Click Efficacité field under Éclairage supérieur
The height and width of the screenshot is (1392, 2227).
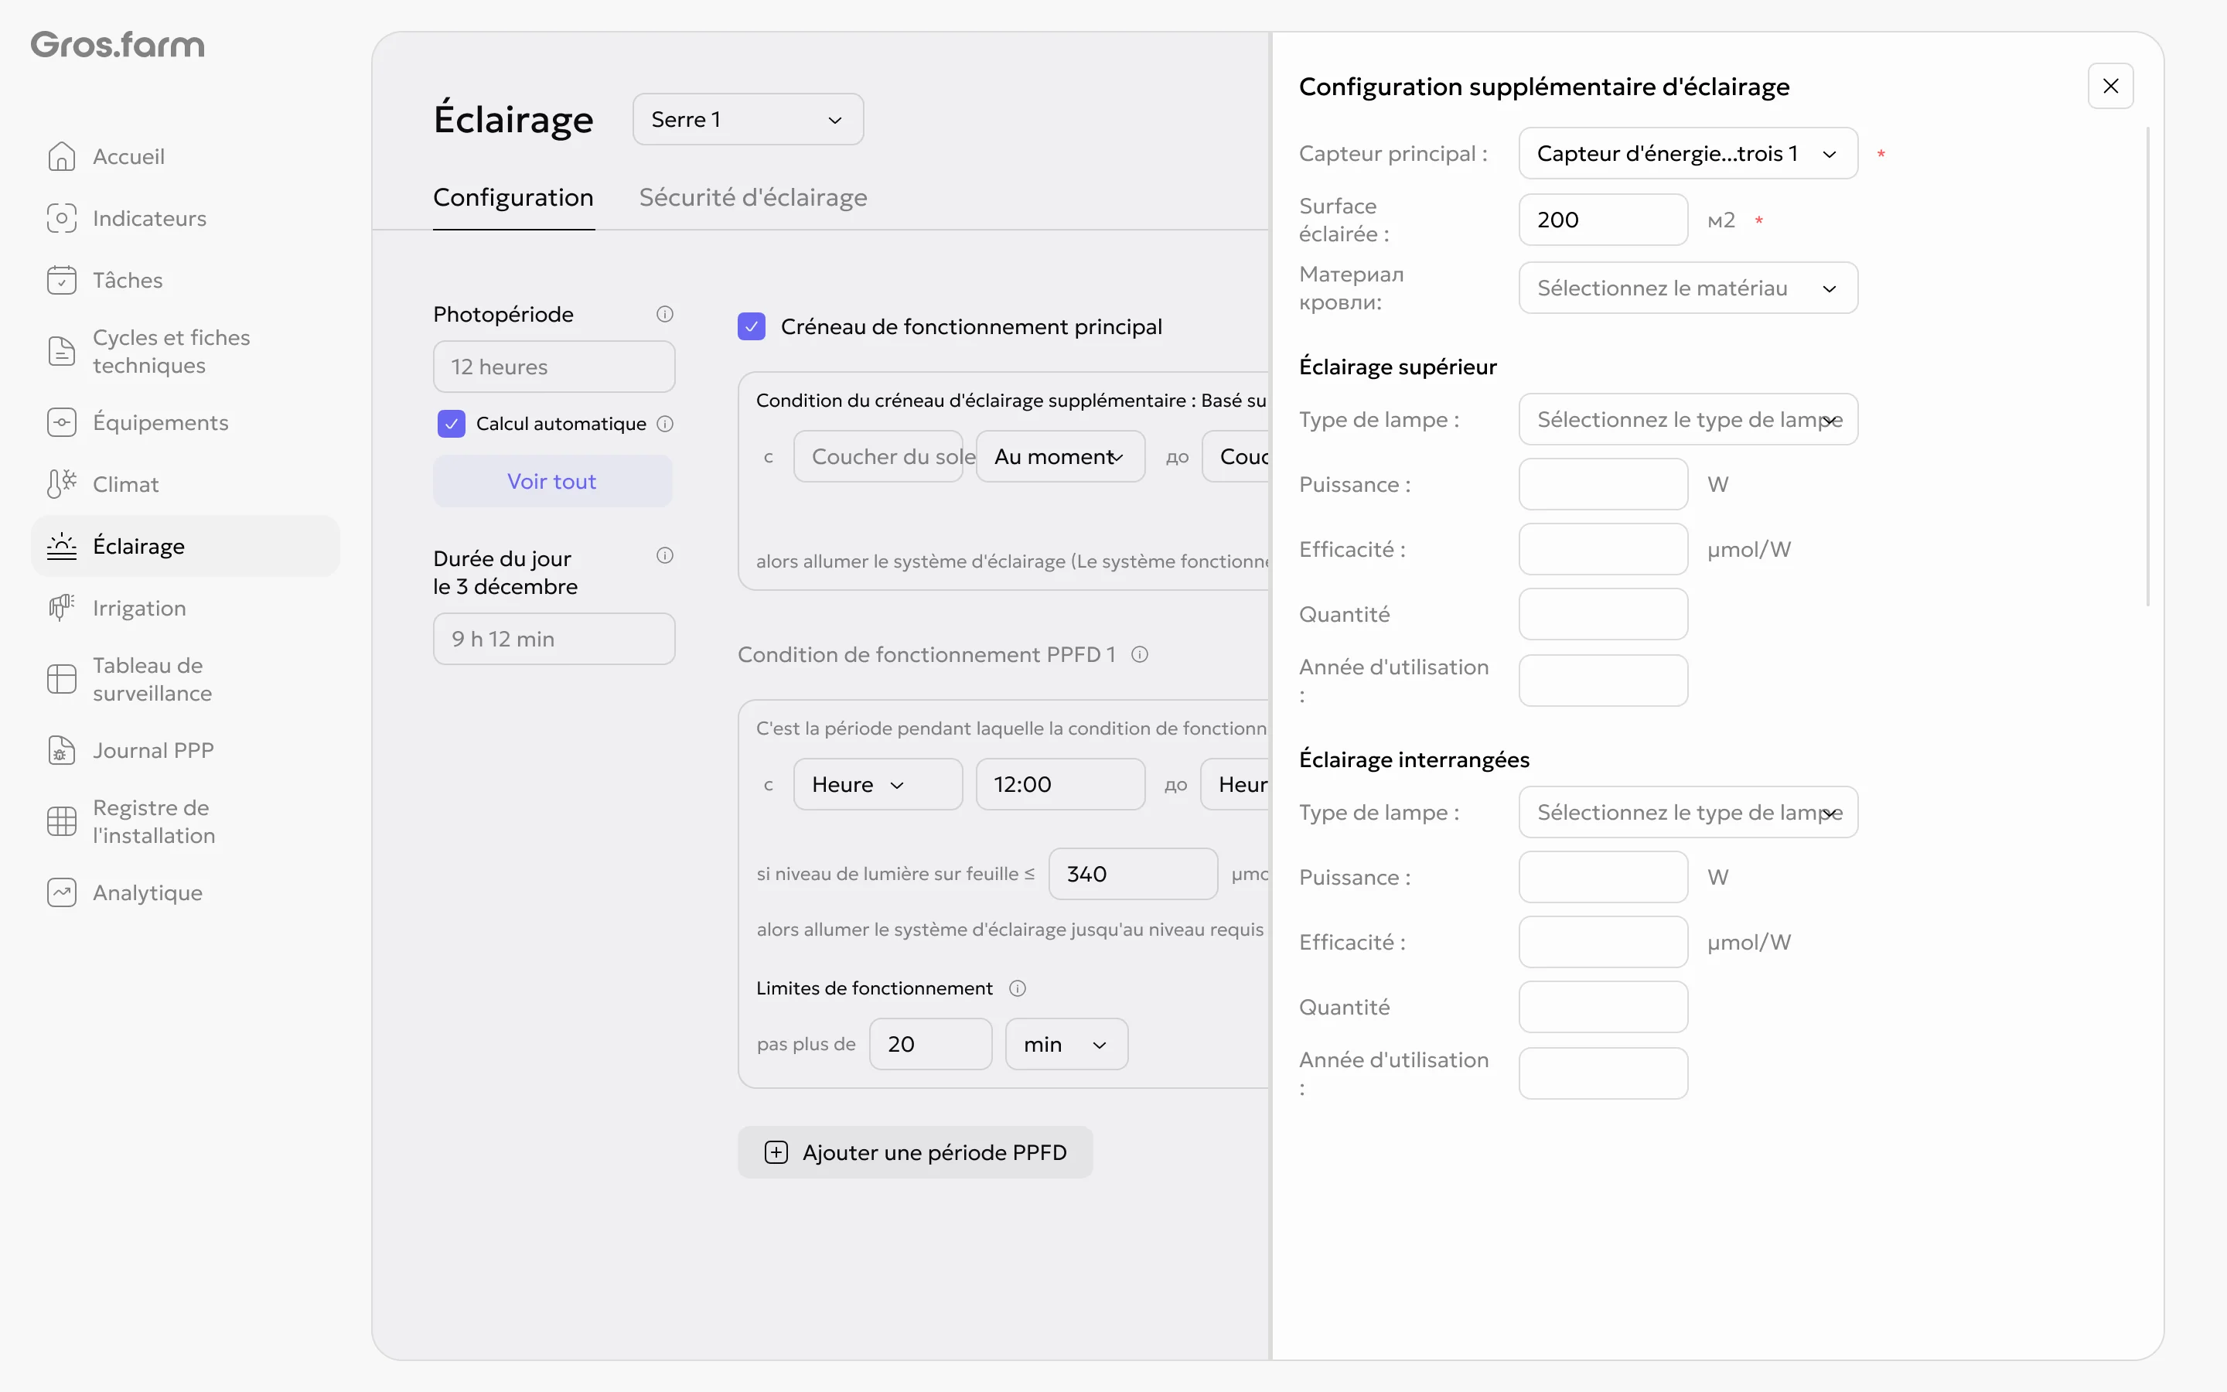(x=1603, y=550)
